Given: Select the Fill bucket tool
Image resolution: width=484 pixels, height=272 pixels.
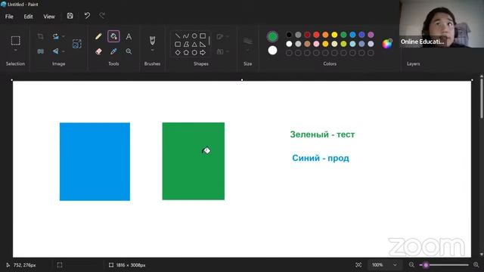Looking at the screenshot, I should [x=113, y=36].
